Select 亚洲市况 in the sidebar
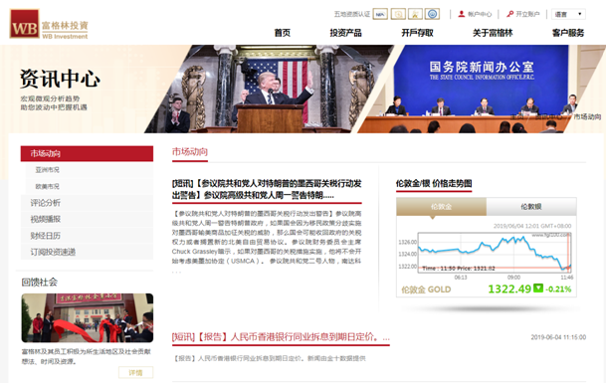The image size is (607, 383). 47,170
